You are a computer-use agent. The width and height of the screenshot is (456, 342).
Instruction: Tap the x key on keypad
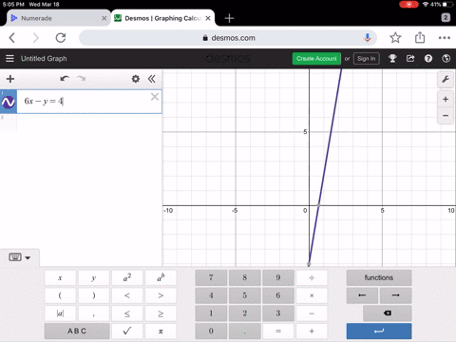point(60,278)
